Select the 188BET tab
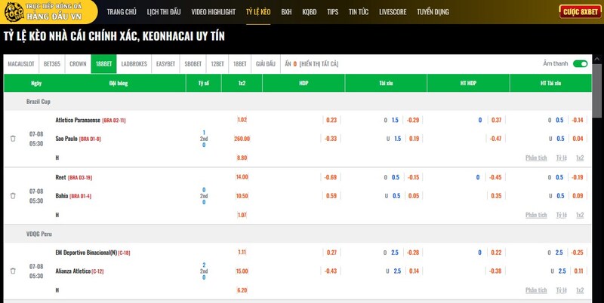This screenshot has width=604, height=303. coord(103,64)
